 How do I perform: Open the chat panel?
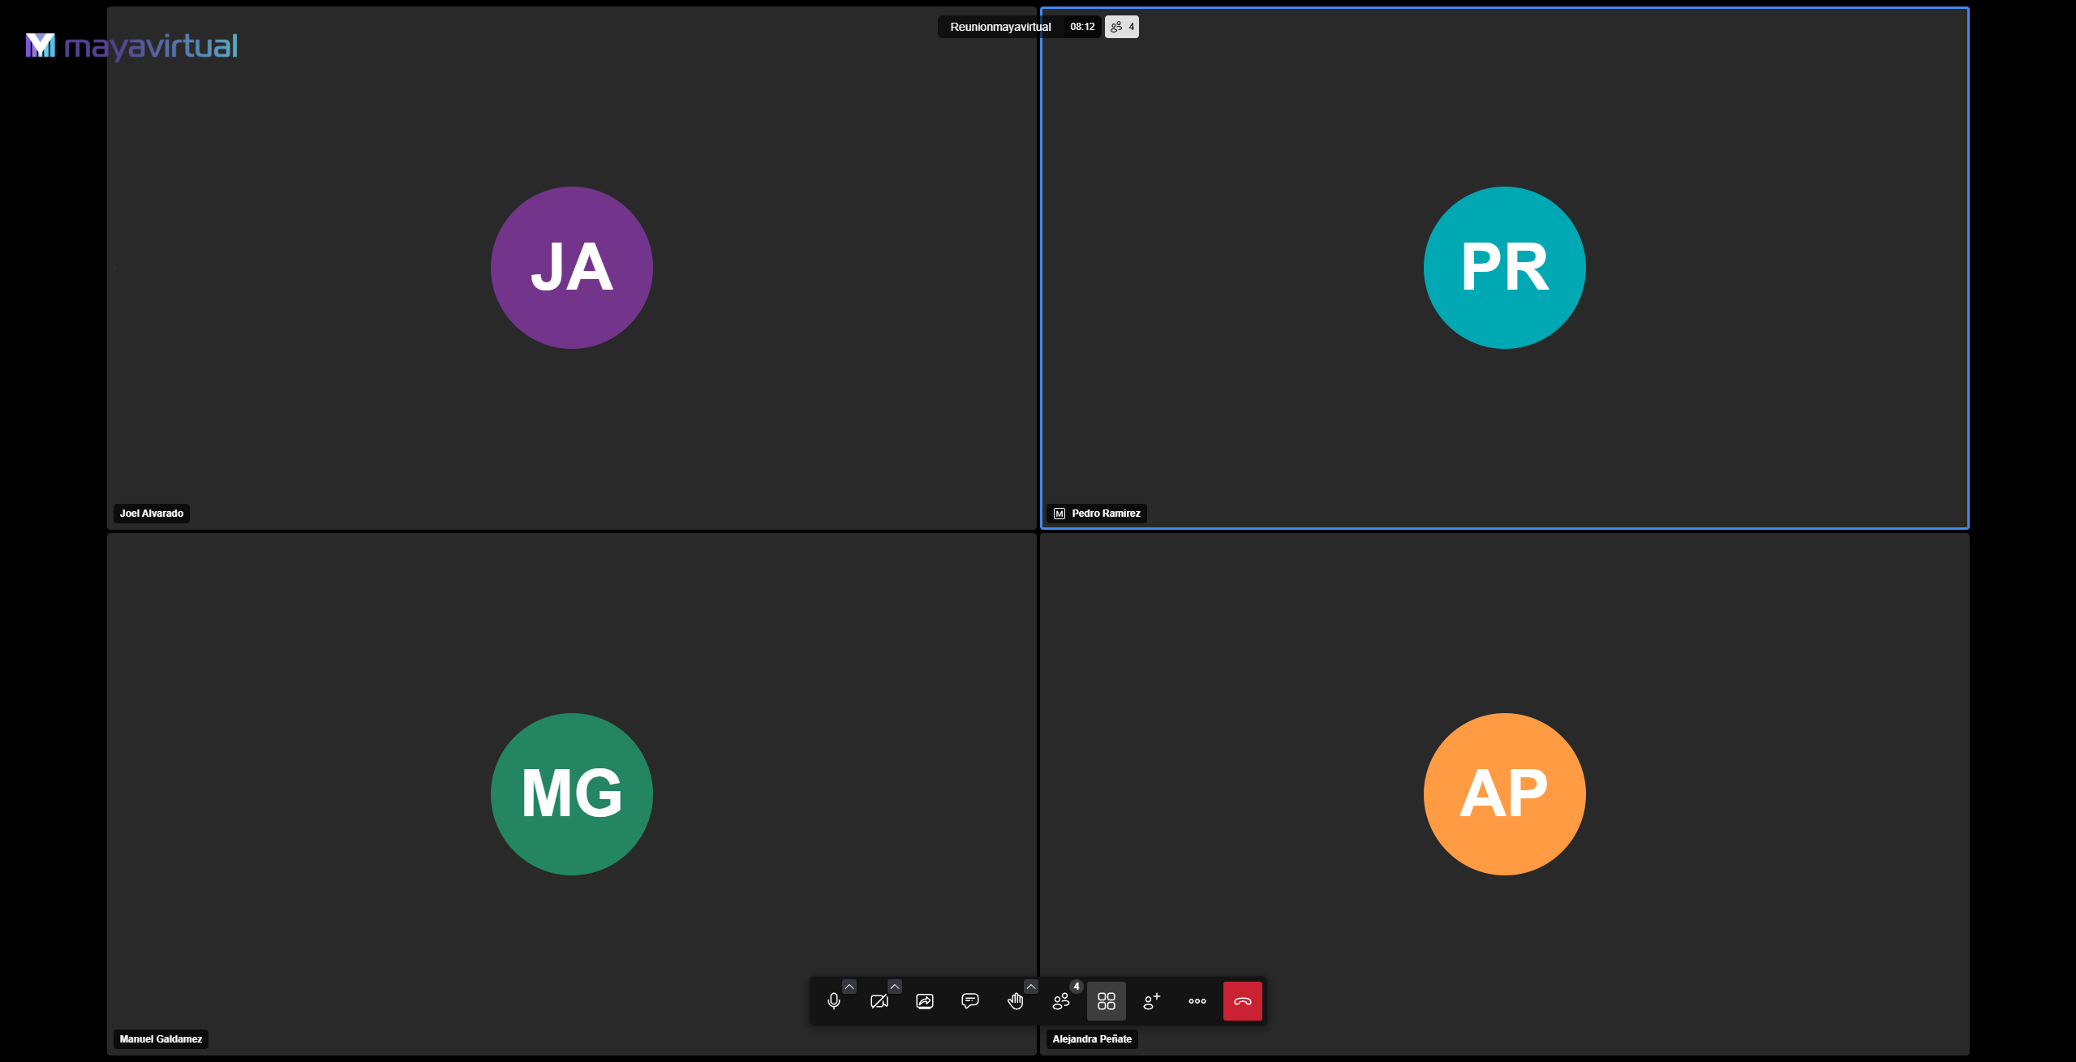pos(970,1001)
